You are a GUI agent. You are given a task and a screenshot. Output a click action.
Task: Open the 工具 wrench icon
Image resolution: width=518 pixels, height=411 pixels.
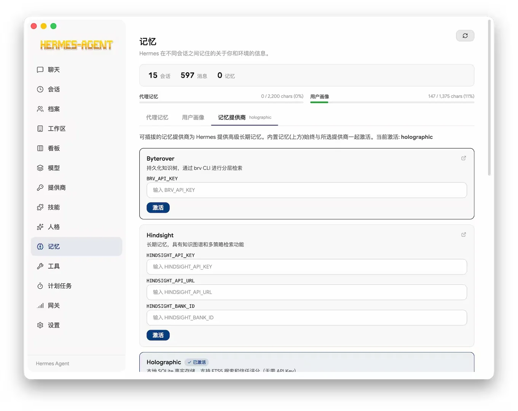(x=40, y=266)
